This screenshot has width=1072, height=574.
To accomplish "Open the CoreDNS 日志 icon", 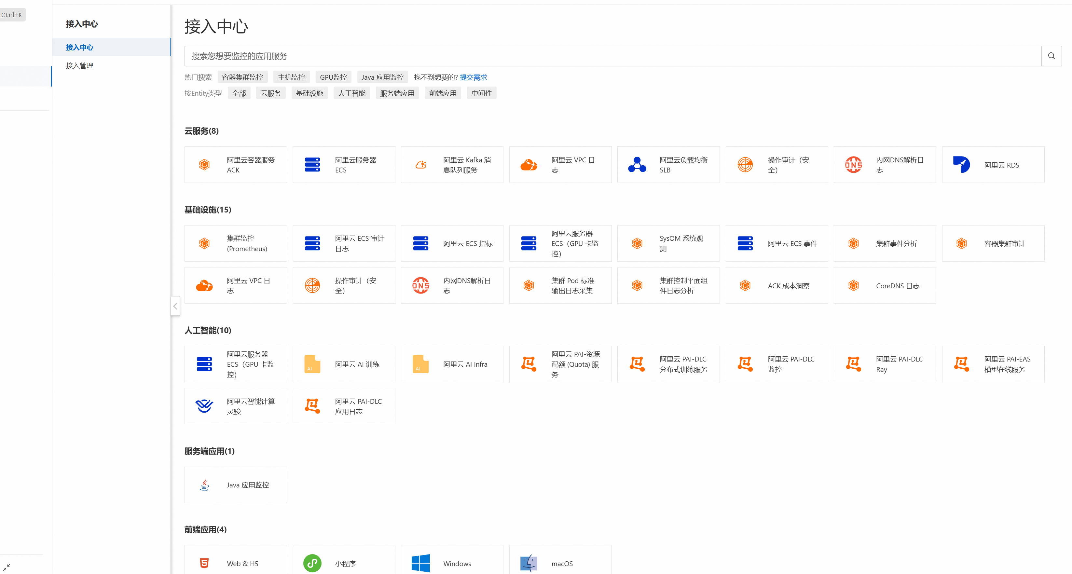I will pyautogui.click(x=854, y=285).
